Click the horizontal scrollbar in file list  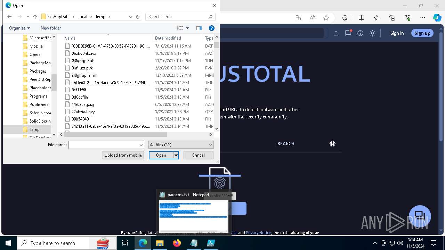click(x=115, y=134)
